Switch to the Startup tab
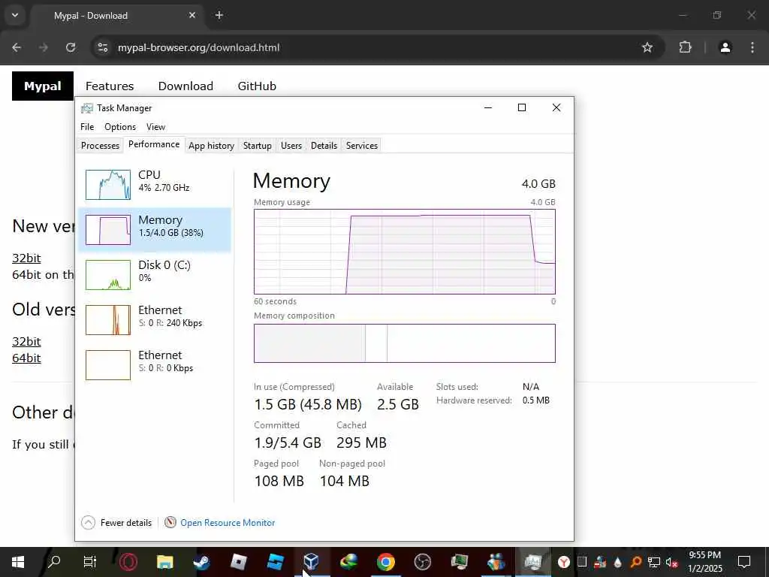Image resolution: width=769 pixels, height=577 pixels. pyautogui.click(x=257, y=146)
